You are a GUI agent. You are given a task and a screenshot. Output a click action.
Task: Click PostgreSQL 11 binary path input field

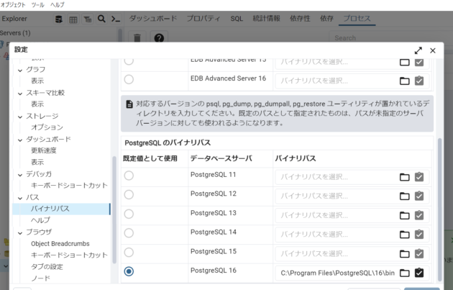coord(337,177)
